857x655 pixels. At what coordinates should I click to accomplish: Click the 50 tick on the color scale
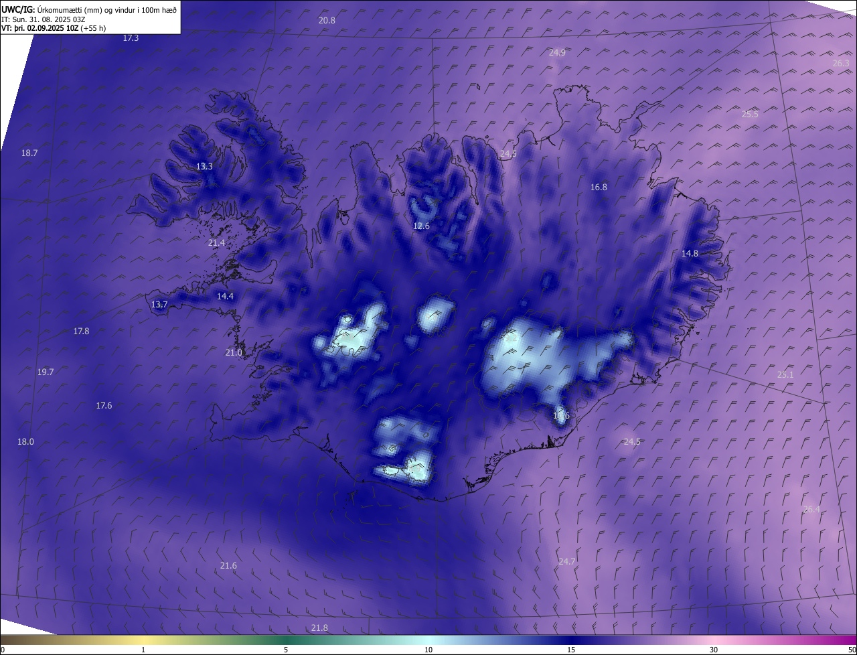click(x=852, y=650)
